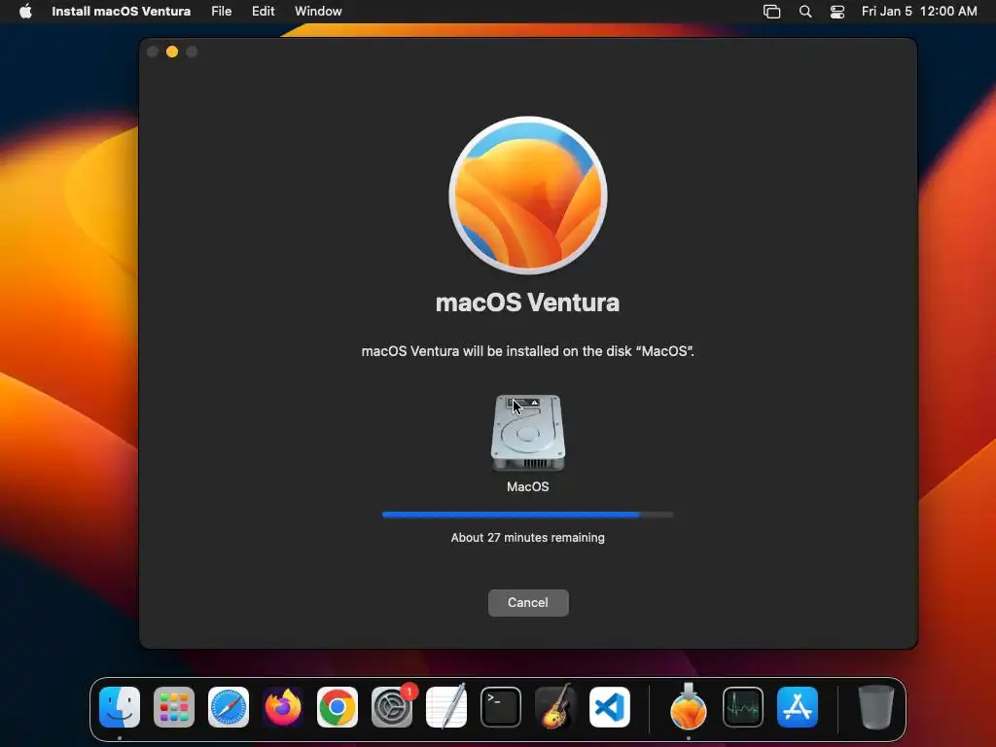Viewport: 996px width, 747px height.
Task: Click the 'About 27 minutes remaining' text
Action: (527, 537)
